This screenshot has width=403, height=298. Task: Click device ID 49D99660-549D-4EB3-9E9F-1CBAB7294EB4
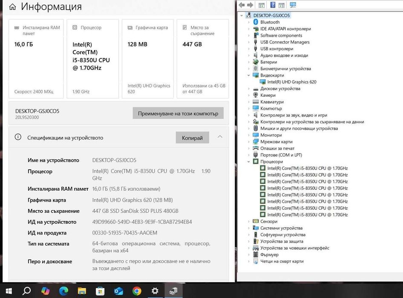(x=142, y=222)
